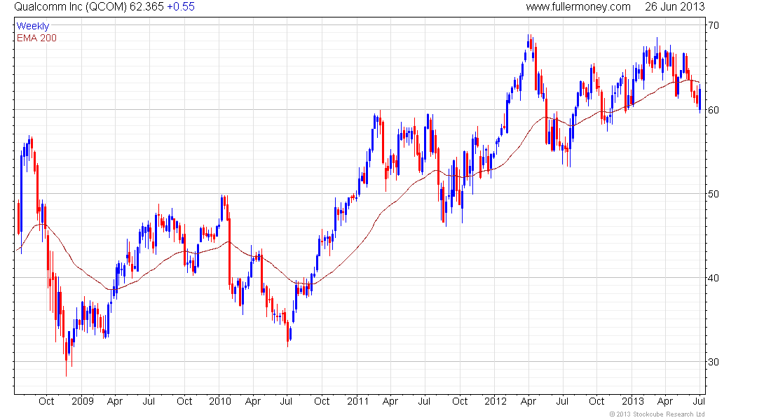Click the '© 2013 Stockcube Research Ltd' copyright text
This screenshot has height=420, width=771.
(x=657, y=414)
